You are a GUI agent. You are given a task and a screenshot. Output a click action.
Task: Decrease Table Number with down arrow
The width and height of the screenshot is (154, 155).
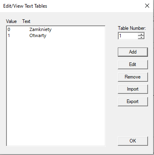(141, 37)
